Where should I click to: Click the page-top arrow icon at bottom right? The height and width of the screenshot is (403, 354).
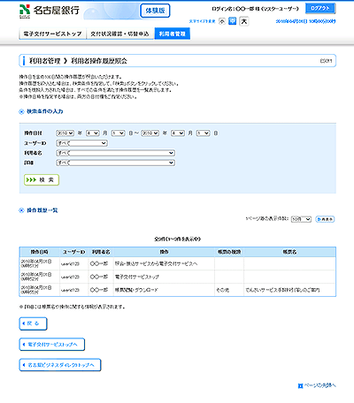pos(300,385)
